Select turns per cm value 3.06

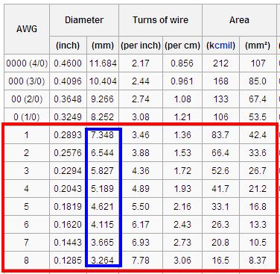coord(182,261)
